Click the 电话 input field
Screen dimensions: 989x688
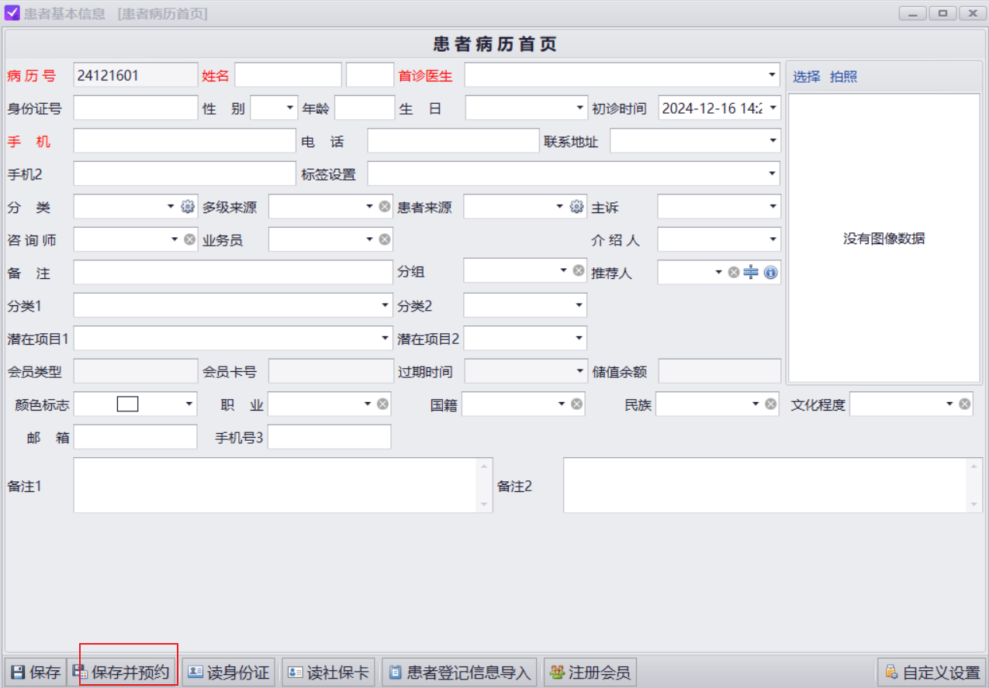pos(453,141)
